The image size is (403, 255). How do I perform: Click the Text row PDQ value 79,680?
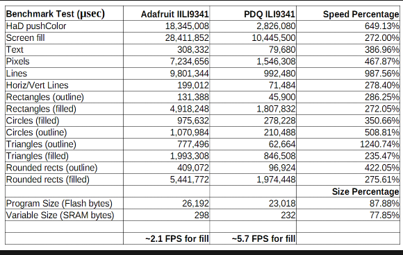click(x=282, y=50)
